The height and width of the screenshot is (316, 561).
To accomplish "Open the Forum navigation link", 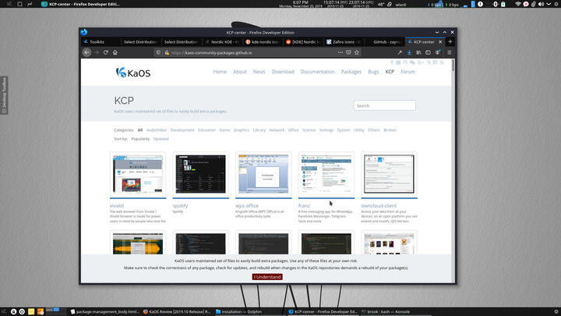I will 408,72.
